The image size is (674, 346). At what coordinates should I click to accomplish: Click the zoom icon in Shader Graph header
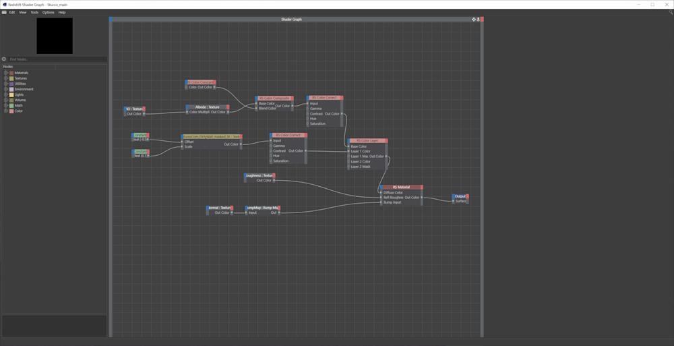coord(478,20)
